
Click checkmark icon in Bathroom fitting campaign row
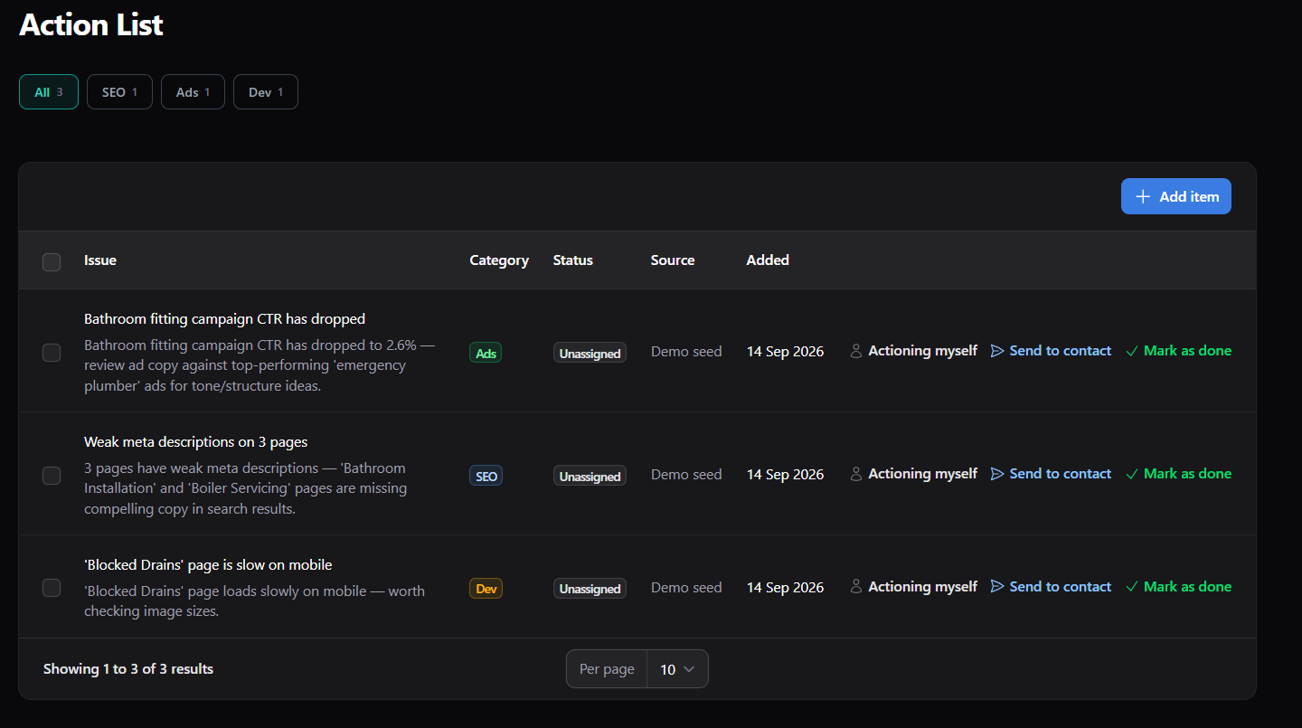point(1131,351)
